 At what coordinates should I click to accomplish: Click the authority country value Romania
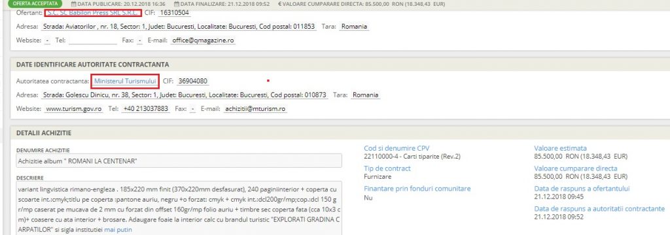(365, 95)
